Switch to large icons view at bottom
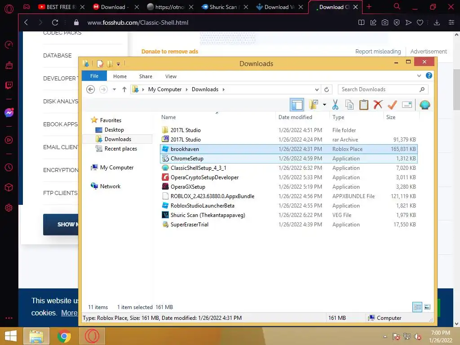Image resolution: width=460 pixels, height=345 pixels. 427,307
